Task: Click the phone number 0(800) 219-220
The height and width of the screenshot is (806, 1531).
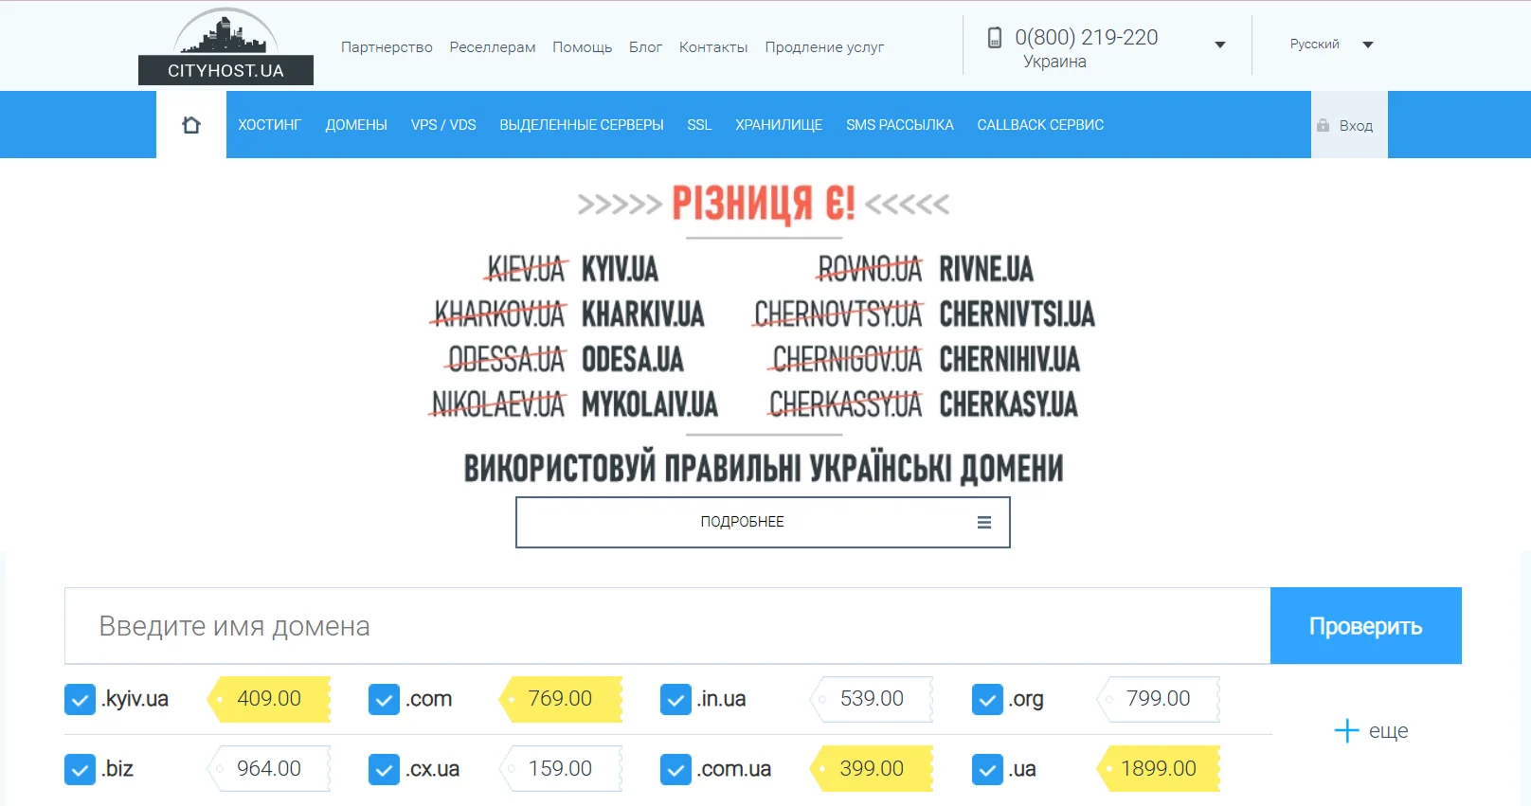Action: [x=1087, y=38]
